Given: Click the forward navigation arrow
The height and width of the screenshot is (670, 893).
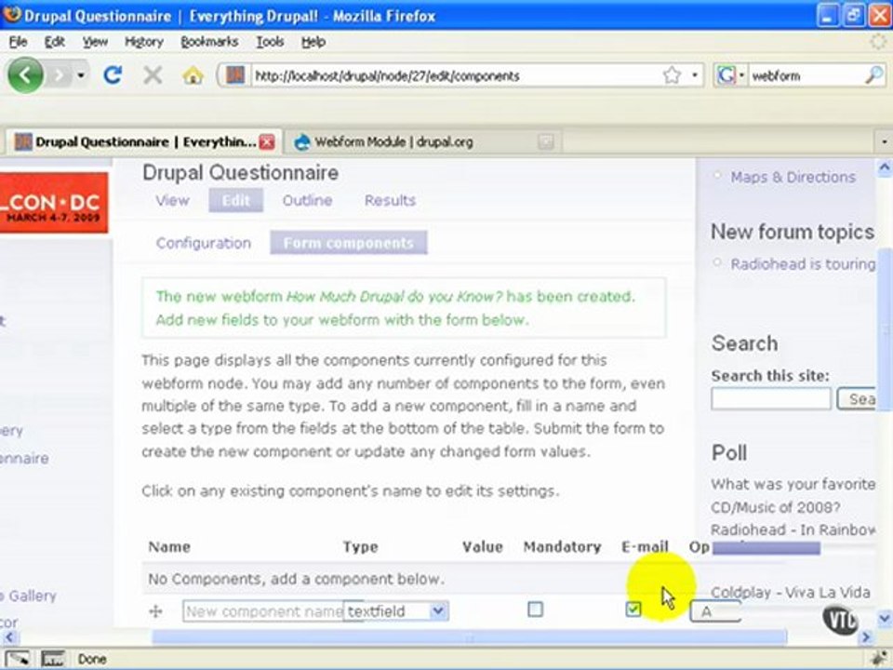Looking at the screenshot, I should [60, 75].
